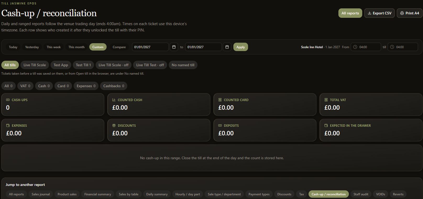Apply the custom date range
The height and width of the screenshot is (199, 423).
point(240,47)
